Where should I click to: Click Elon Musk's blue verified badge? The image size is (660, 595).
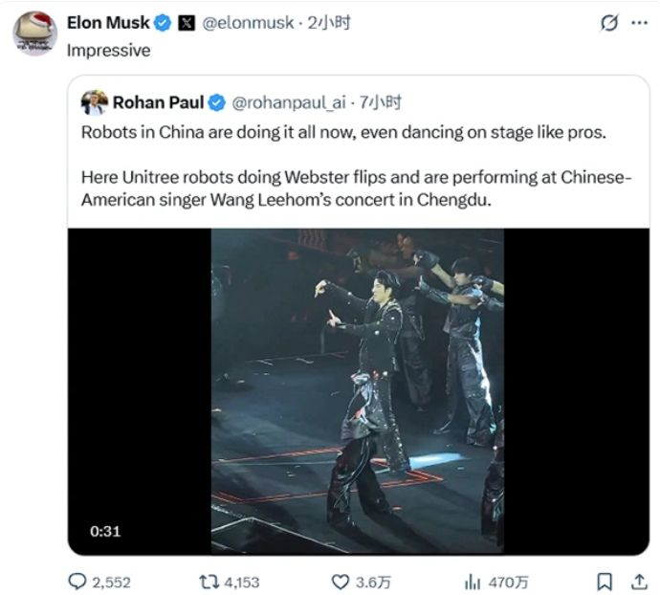164,23
